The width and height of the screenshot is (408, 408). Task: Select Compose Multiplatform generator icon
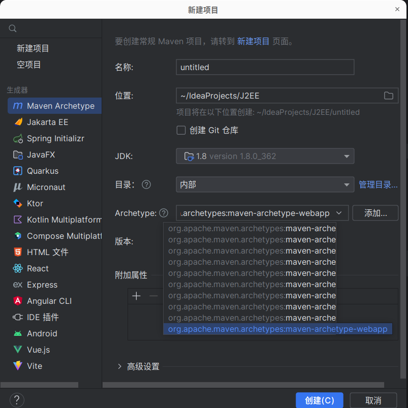click(18, 236)
